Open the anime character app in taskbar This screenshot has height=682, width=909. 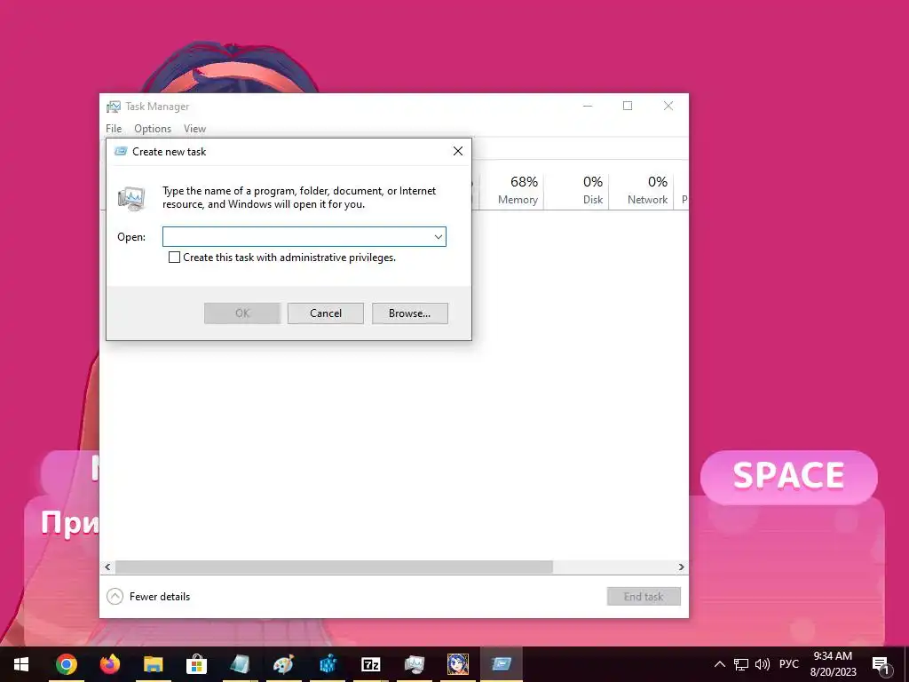458,664
